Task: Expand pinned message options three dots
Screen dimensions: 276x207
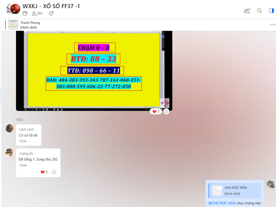Action: pos(273,25)
